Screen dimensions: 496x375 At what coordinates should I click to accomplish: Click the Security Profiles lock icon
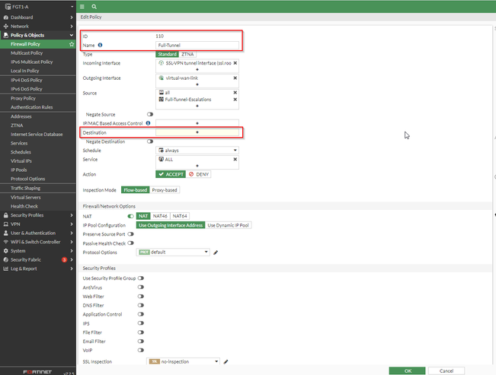coord(5,215)
